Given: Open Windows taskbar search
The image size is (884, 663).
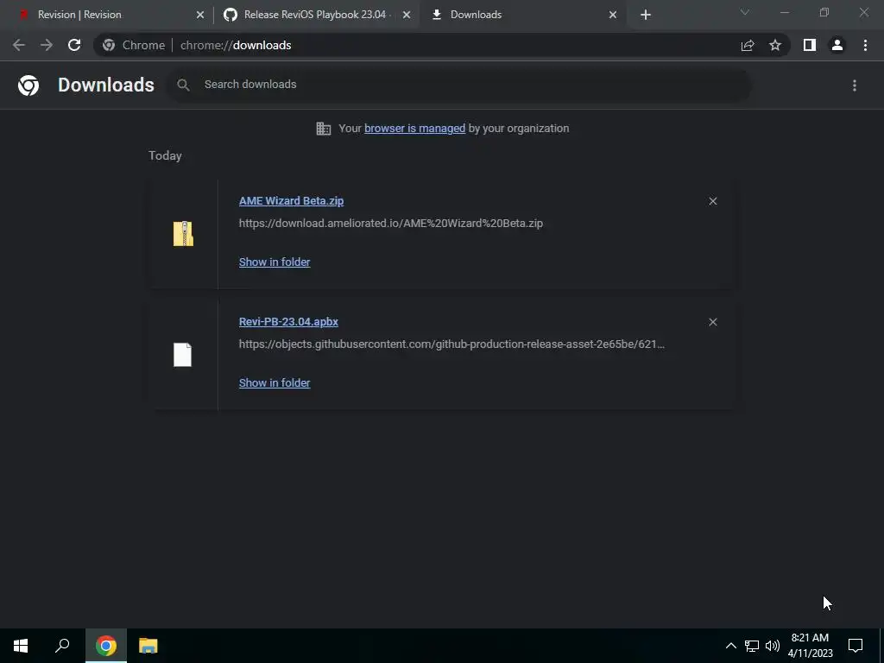Looking at the screenshot, I should click(62, 646).
